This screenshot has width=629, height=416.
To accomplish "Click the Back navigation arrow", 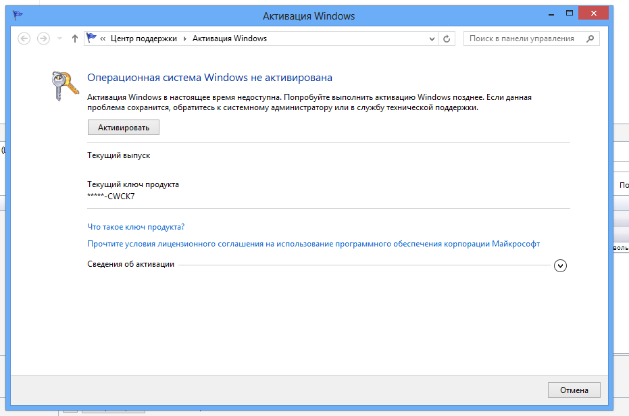I will coord(24,39).
